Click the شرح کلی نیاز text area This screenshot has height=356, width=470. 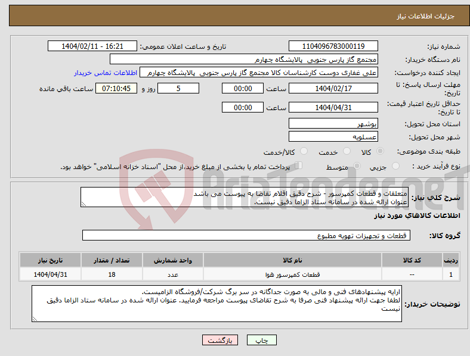click(245, 197)
